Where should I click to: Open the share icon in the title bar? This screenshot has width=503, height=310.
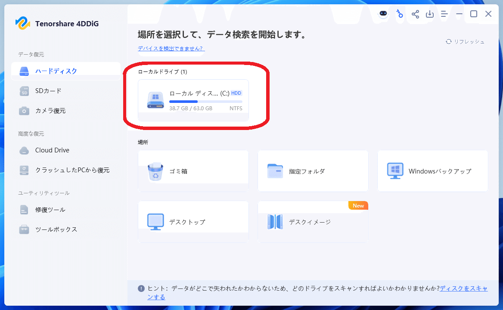click(415, 14)
